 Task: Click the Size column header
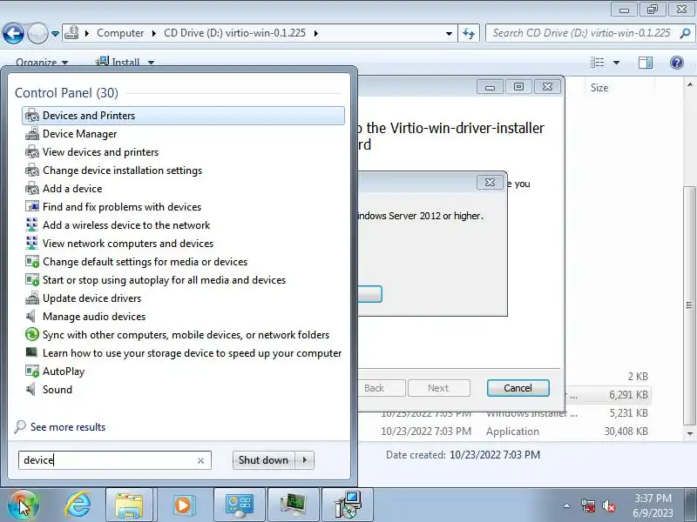(599, 88)
